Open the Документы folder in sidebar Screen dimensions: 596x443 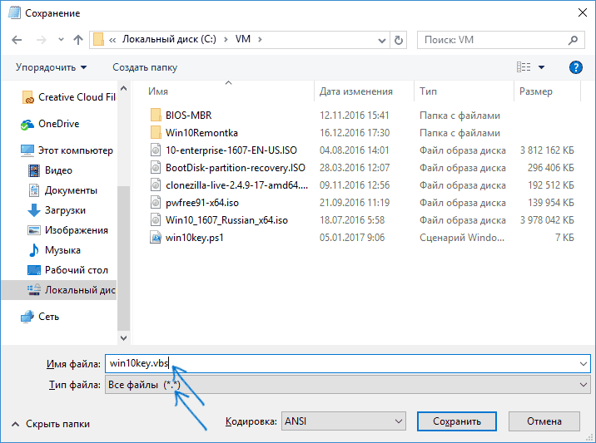pyautogui.click(x=63, y=190)
